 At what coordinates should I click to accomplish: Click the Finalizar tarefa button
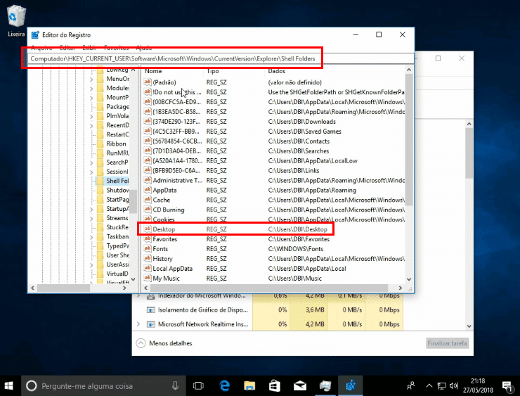(447, 343)
